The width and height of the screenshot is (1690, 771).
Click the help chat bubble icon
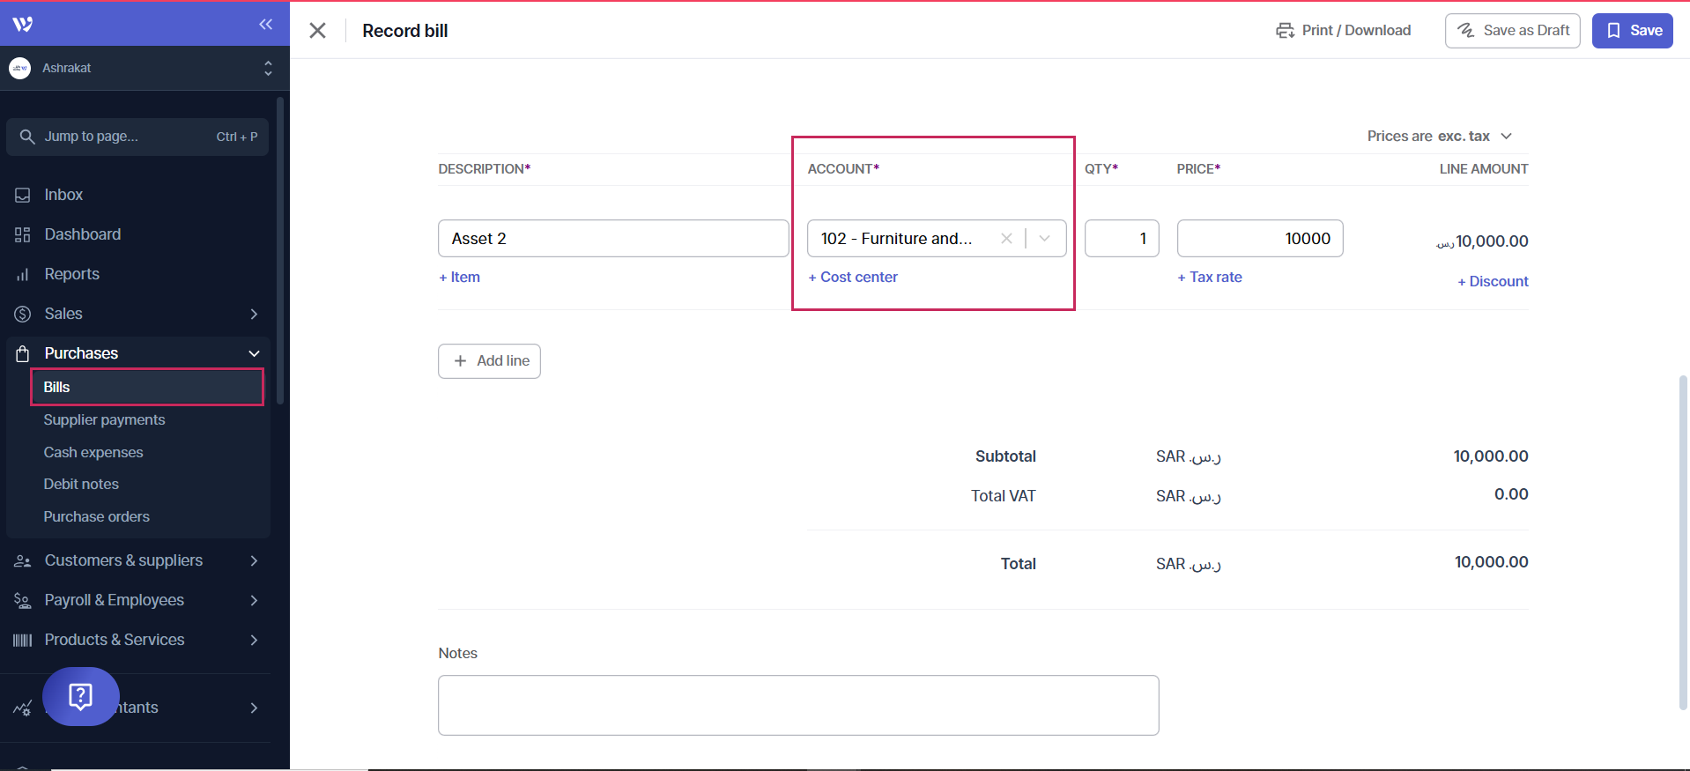80,696
